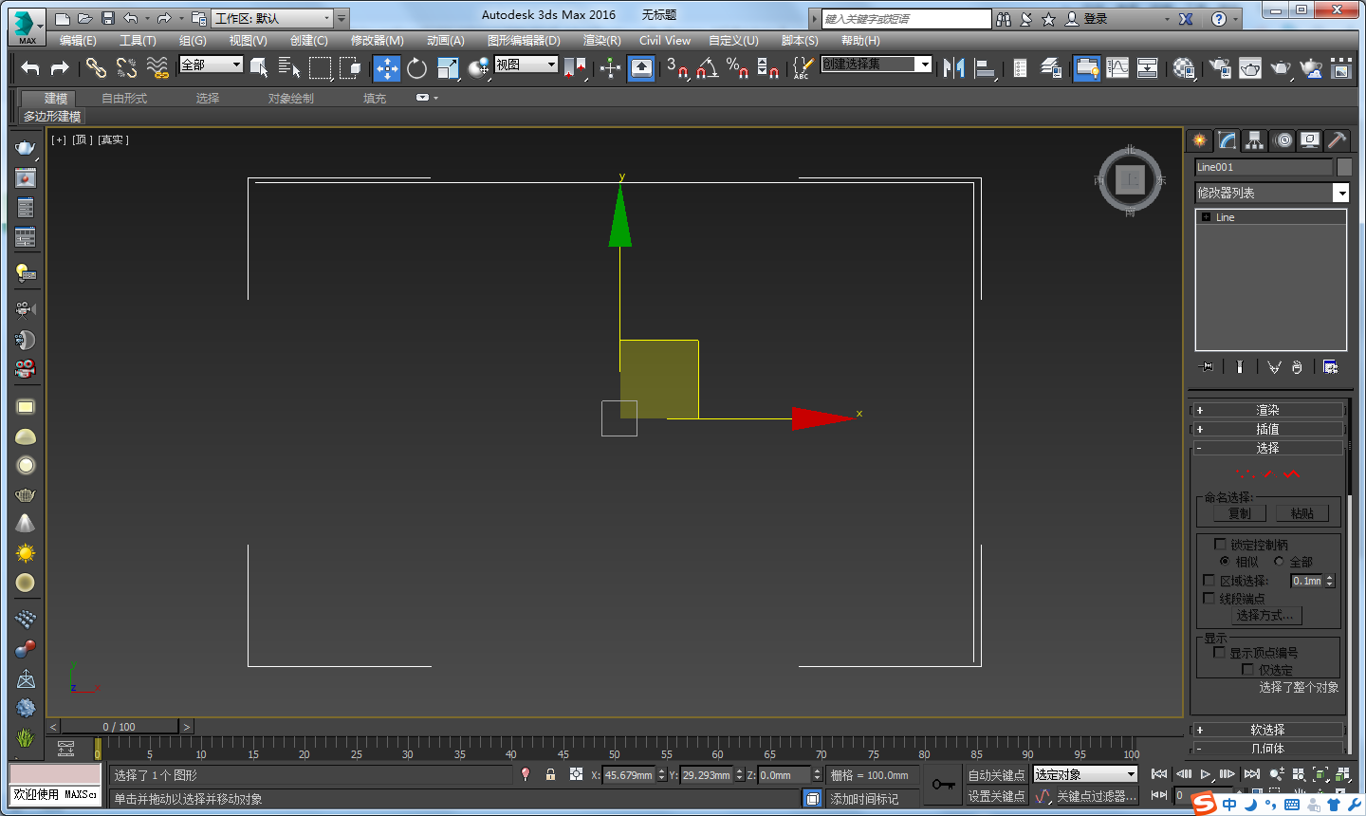Open 视图 reference coordinate dropdown
1366x816 pixels.
coord(526,65)
